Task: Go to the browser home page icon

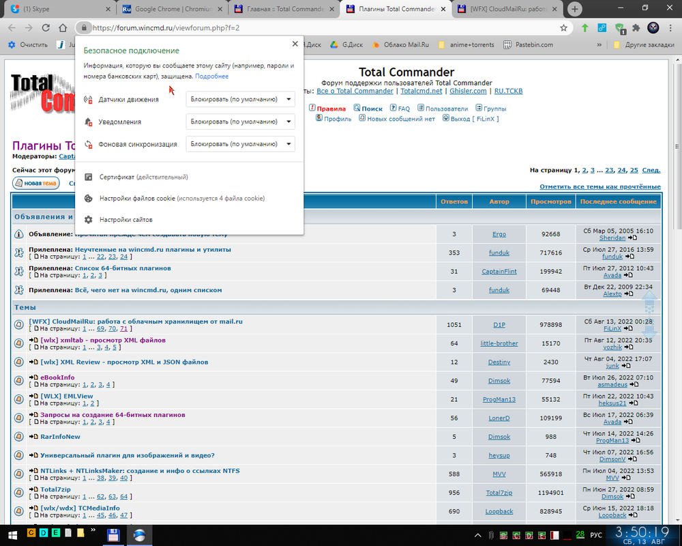Action: 63,28
